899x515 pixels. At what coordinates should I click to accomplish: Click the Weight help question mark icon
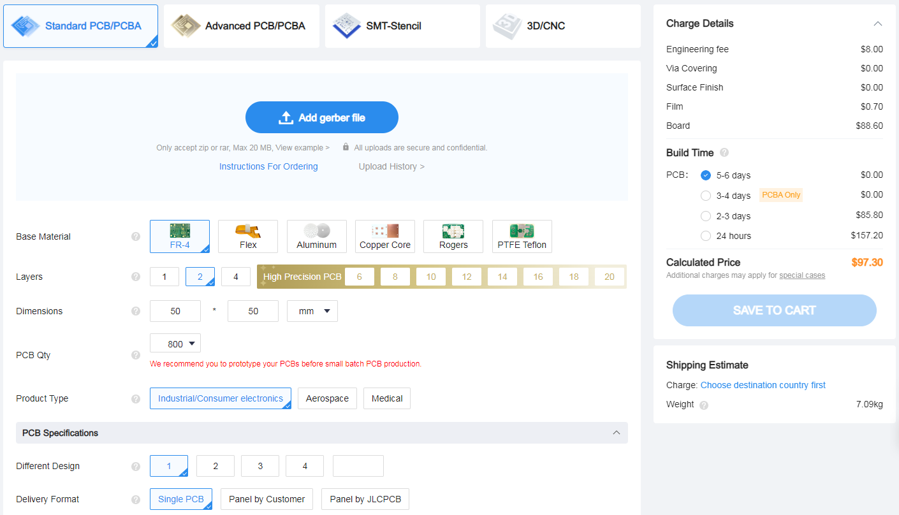coord(704,405)
